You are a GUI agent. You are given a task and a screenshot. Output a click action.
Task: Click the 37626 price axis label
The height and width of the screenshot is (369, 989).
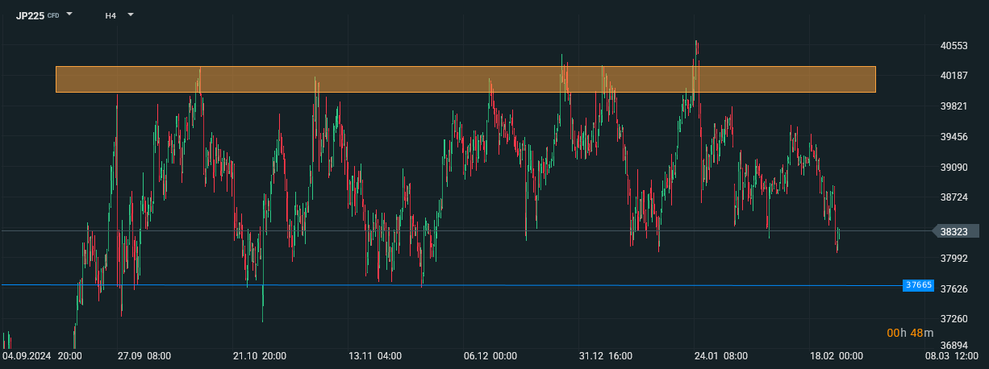954,288
